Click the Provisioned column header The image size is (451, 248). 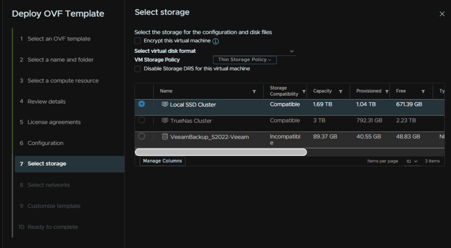pyautogui.click(x=369, y=91)
